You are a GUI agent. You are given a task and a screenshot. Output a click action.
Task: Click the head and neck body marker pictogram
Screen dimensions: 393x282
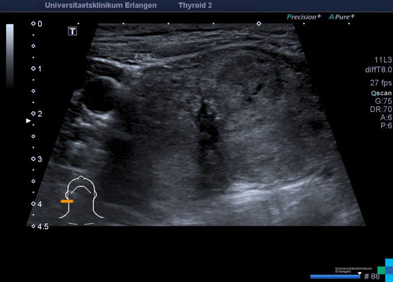coord(81,198)
